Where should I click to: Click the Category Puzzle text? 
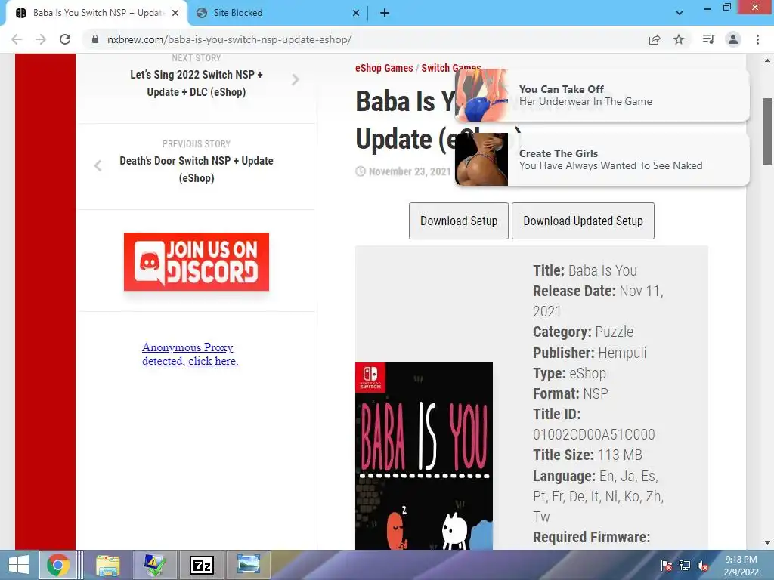(583, 332)
